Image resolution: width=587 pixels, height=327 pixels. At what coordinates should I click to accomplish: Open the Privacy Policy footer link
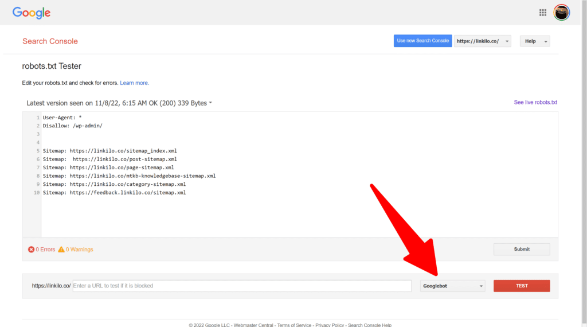coord(330,325)
